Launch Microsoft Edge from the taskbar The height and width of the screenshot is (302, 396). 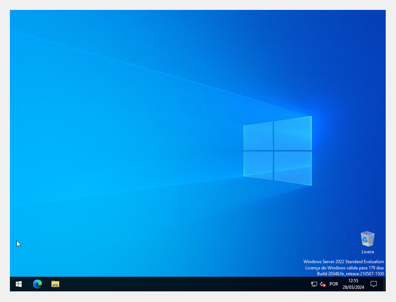pos(37,284)
